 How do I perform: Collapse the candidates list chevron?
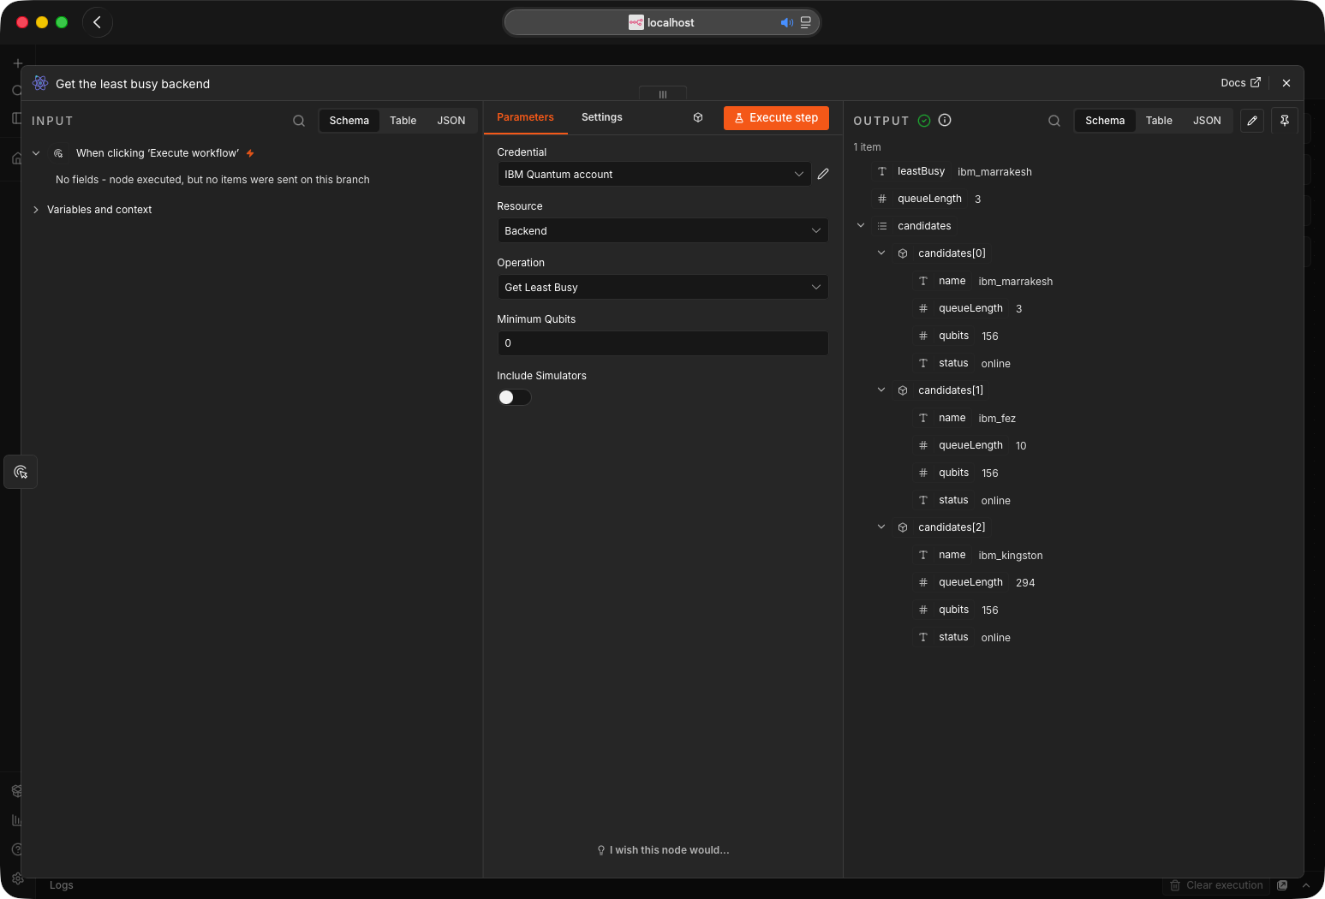click(861, 226)
